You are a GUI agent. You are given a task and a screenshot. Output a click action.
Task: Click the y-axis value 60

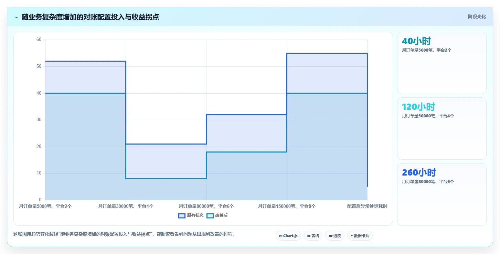(x=39, y=40)
